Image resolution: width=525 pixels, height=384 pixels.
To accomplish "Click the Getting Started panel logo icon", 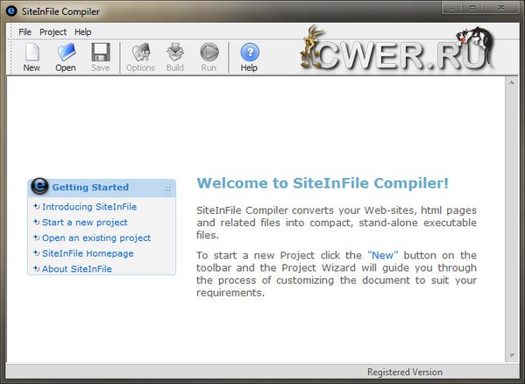I will click(x=39, y=186).
